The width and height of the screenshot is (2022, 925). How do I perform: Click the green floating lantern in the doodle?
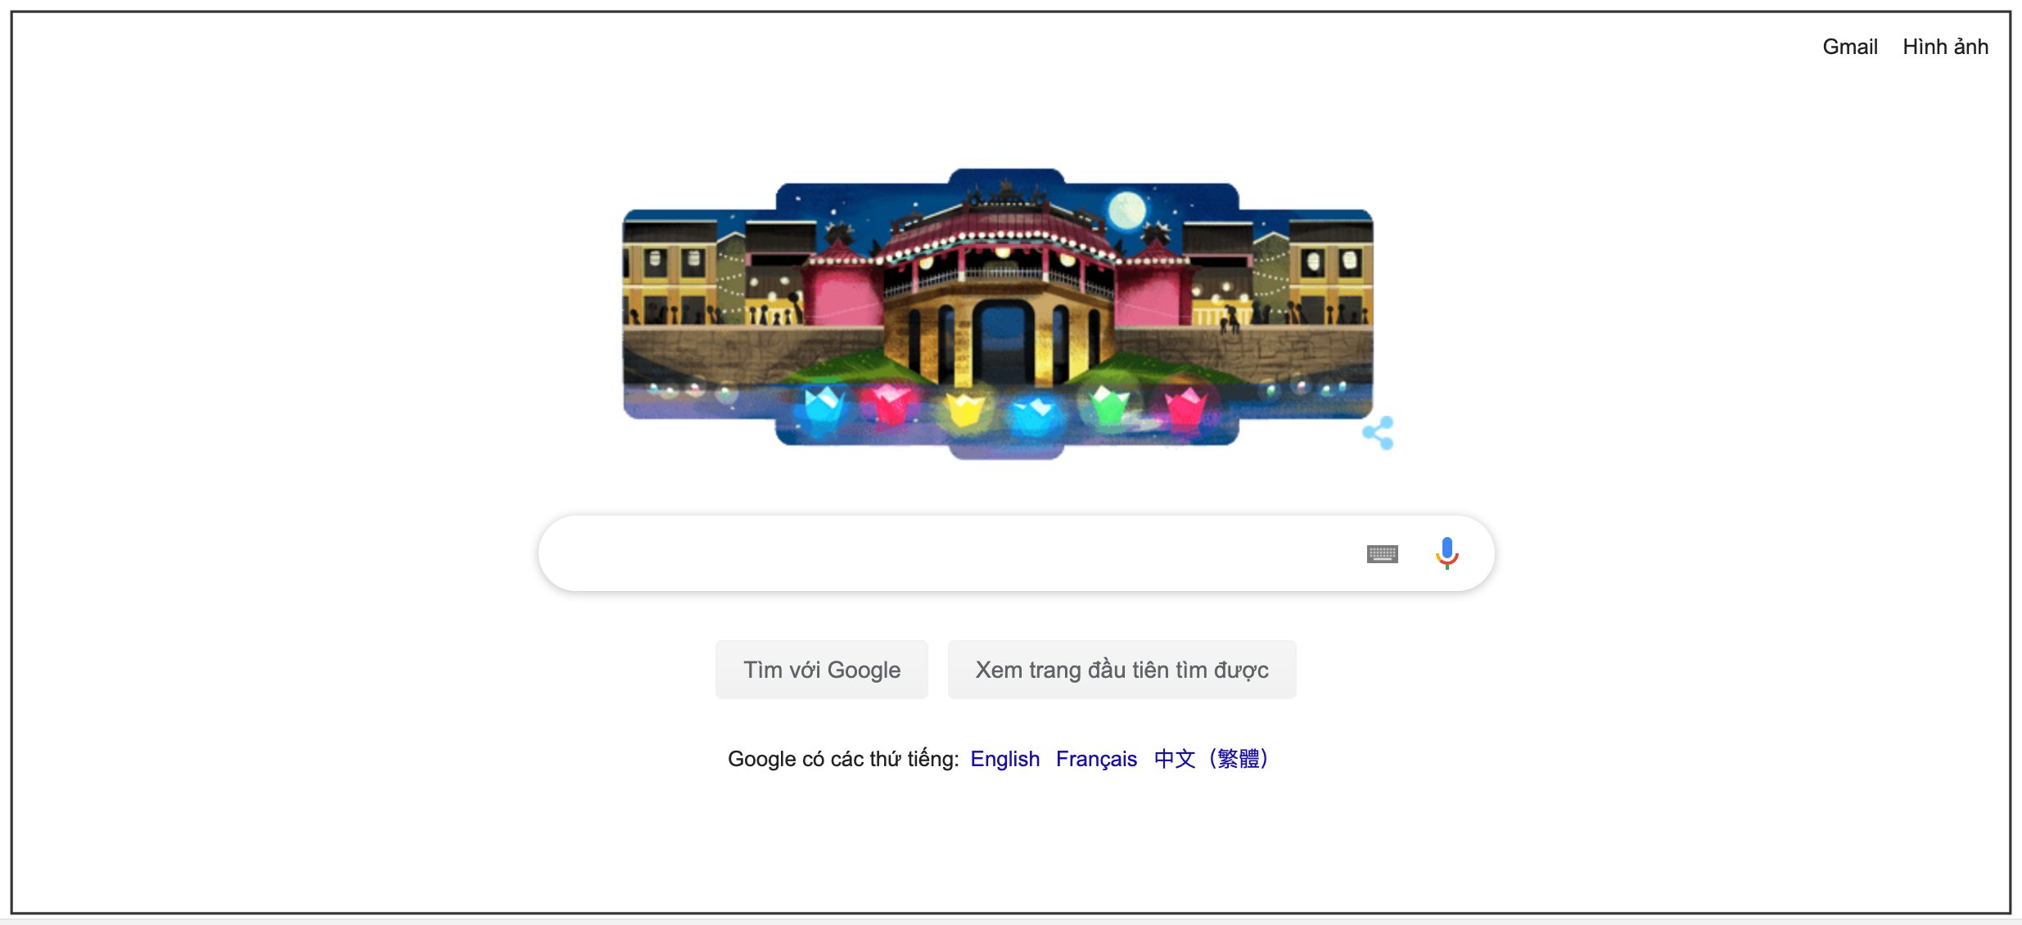point(1110,404)
